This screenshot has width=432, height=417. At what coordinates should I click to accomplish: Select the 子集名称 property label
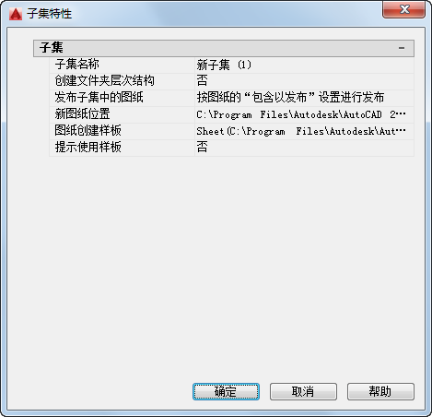point(76,65)
